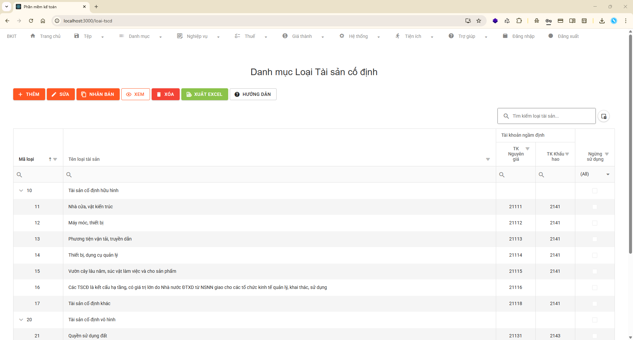This screenshot has height=340, width=633.
Task: Toggle Ngừng sử dụng checkbox for row 15
Action: click(x=595, y=271)
